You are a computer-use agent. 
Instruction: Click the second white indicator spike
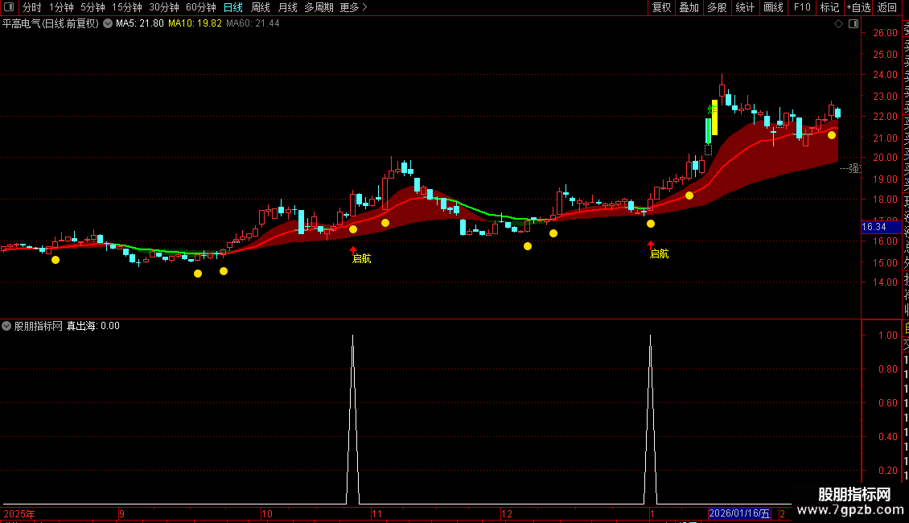click(x=651, y=418)
